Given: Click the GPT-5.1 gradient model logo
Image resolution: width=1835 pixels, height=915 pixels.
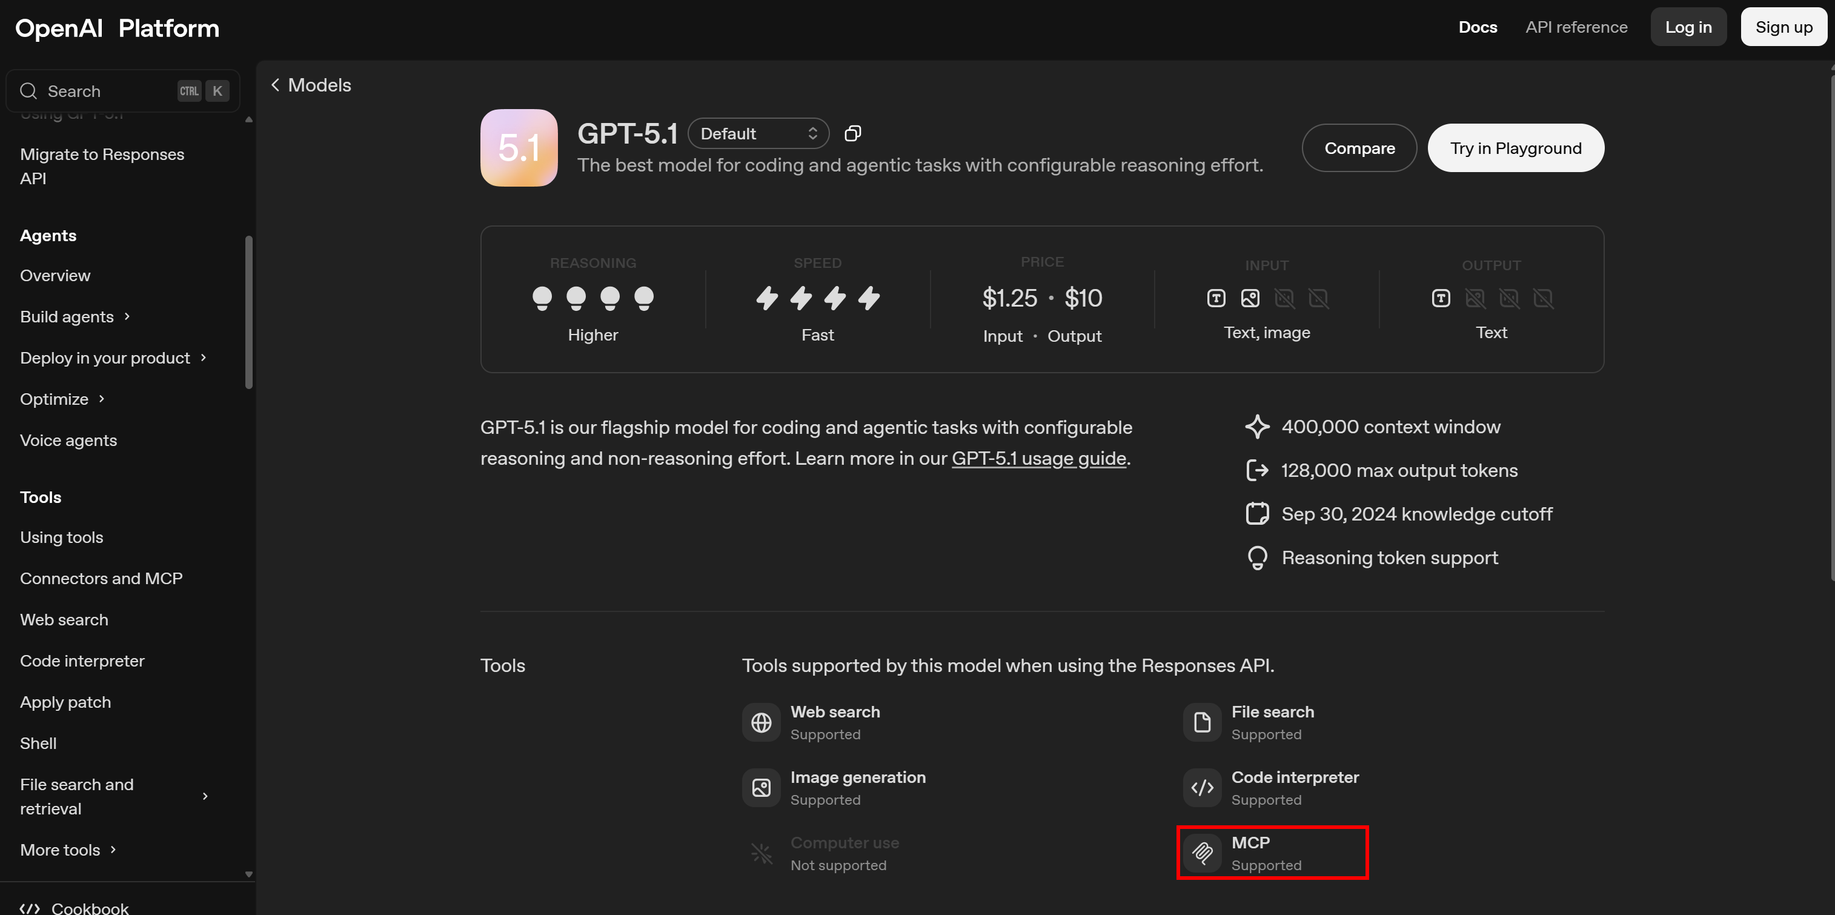Looking at the screenshot, I should 519,147.
